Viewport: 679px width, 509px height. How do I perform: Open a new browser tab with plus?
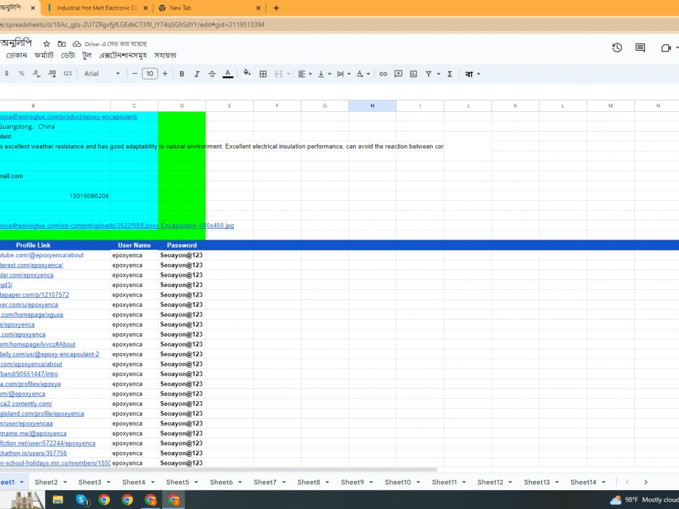click(x=276, y=7)
